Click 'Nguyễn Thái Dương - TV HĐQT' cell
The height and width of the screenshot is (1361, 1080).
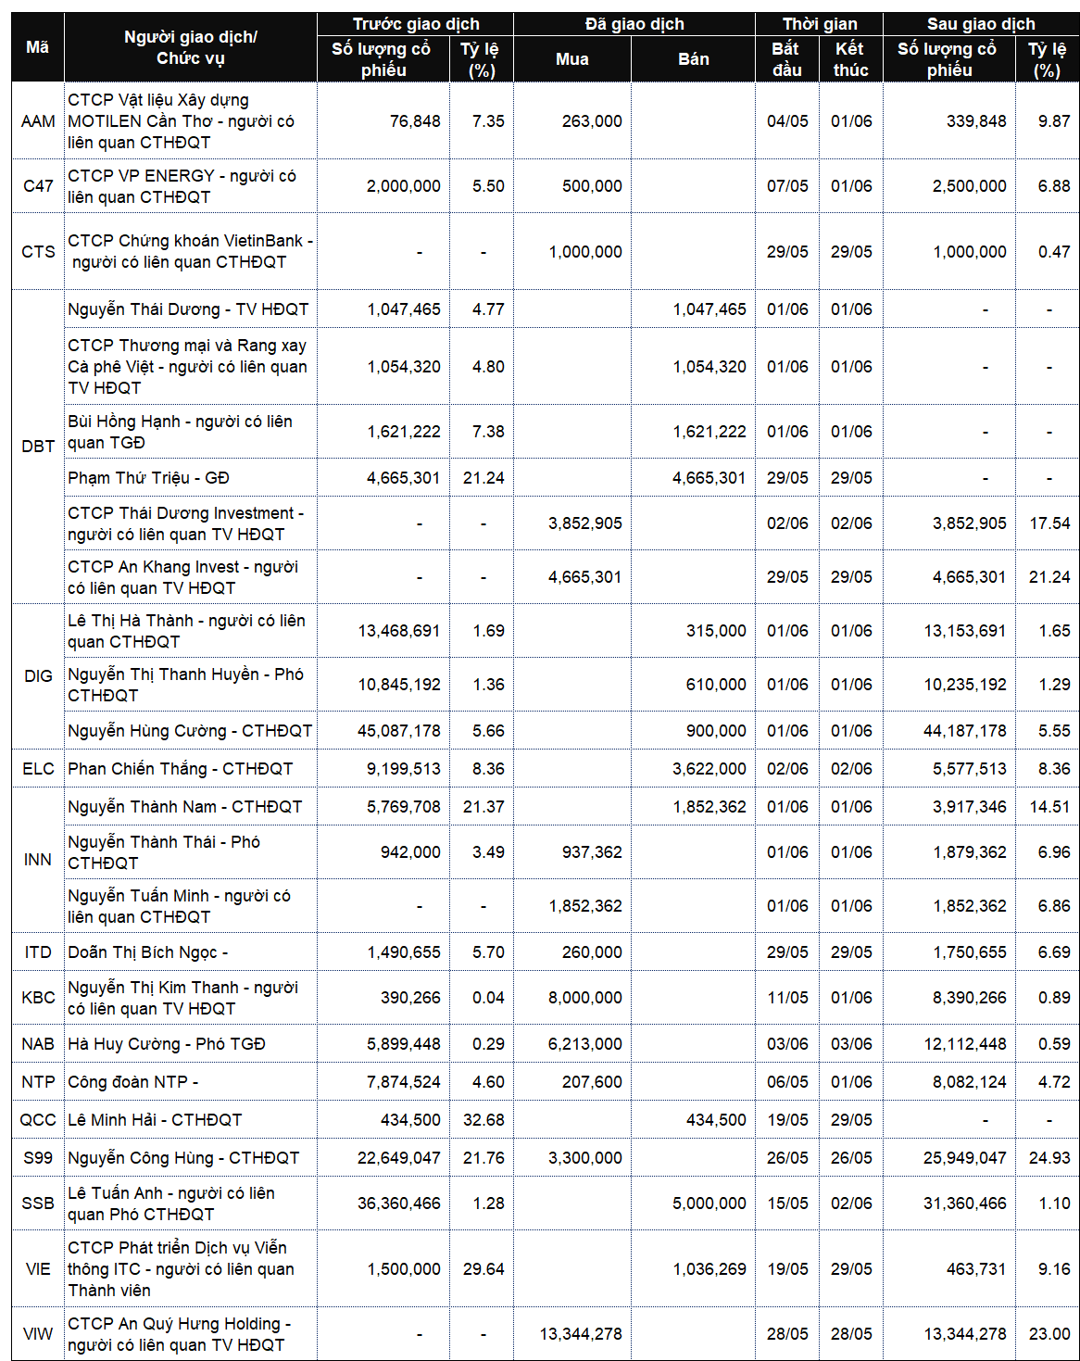tap(191, 309)
